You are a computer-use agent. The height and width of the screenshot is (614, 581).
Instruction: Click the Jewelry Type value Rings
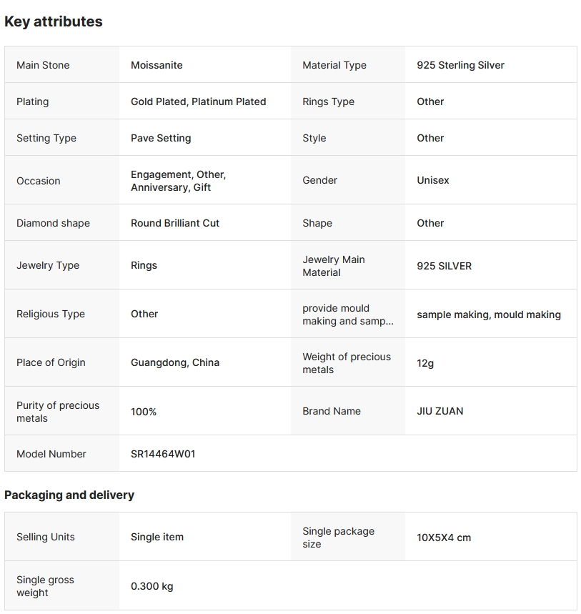pyautogui.click(x=144, y=265)
